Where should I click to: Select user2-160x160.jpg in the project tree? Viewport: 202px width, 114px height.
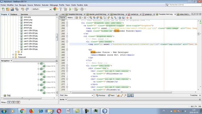coord(31,33)
